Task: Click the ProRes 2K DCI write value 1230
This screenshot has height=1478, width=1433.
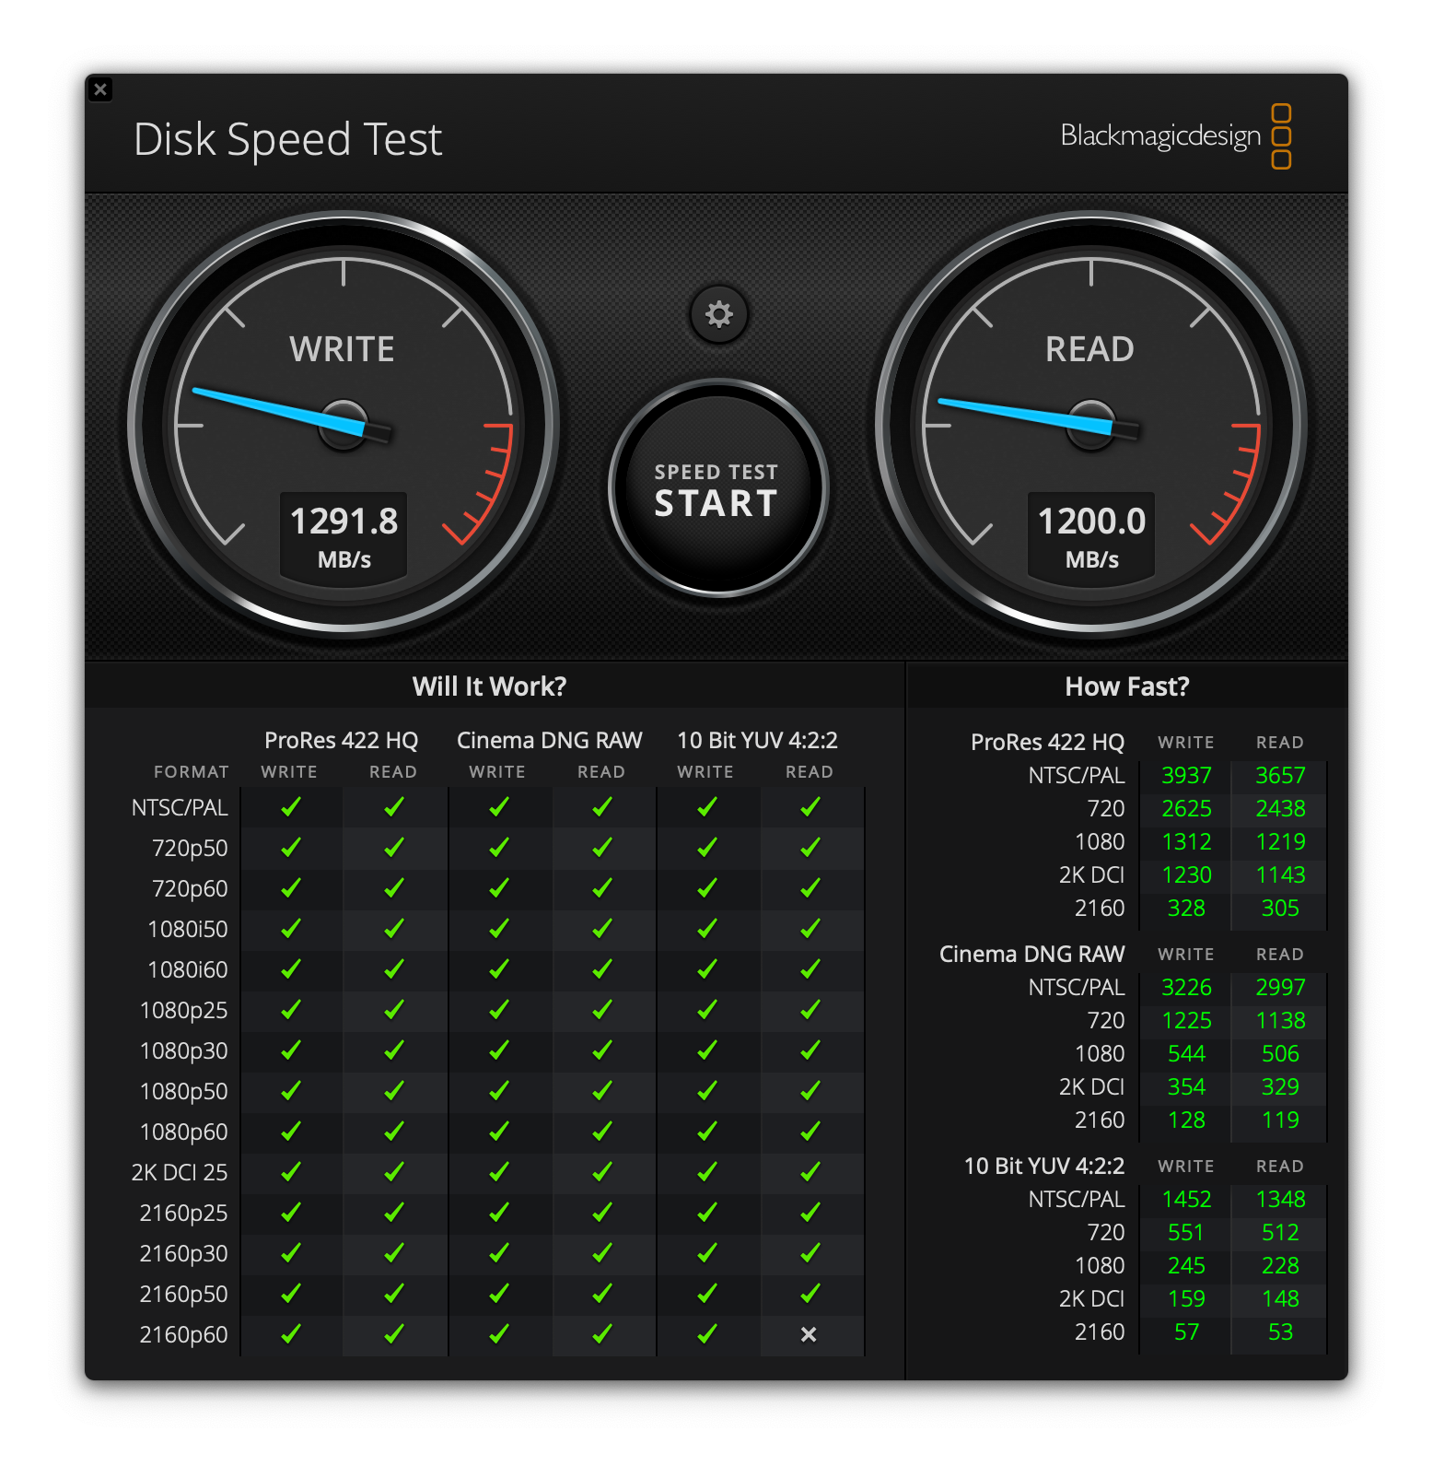Action: [1186, 875]
